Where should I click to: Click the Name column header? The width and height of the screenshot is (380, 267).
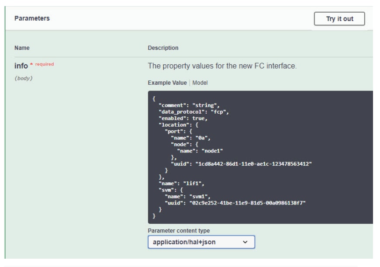tap(22, 48)
